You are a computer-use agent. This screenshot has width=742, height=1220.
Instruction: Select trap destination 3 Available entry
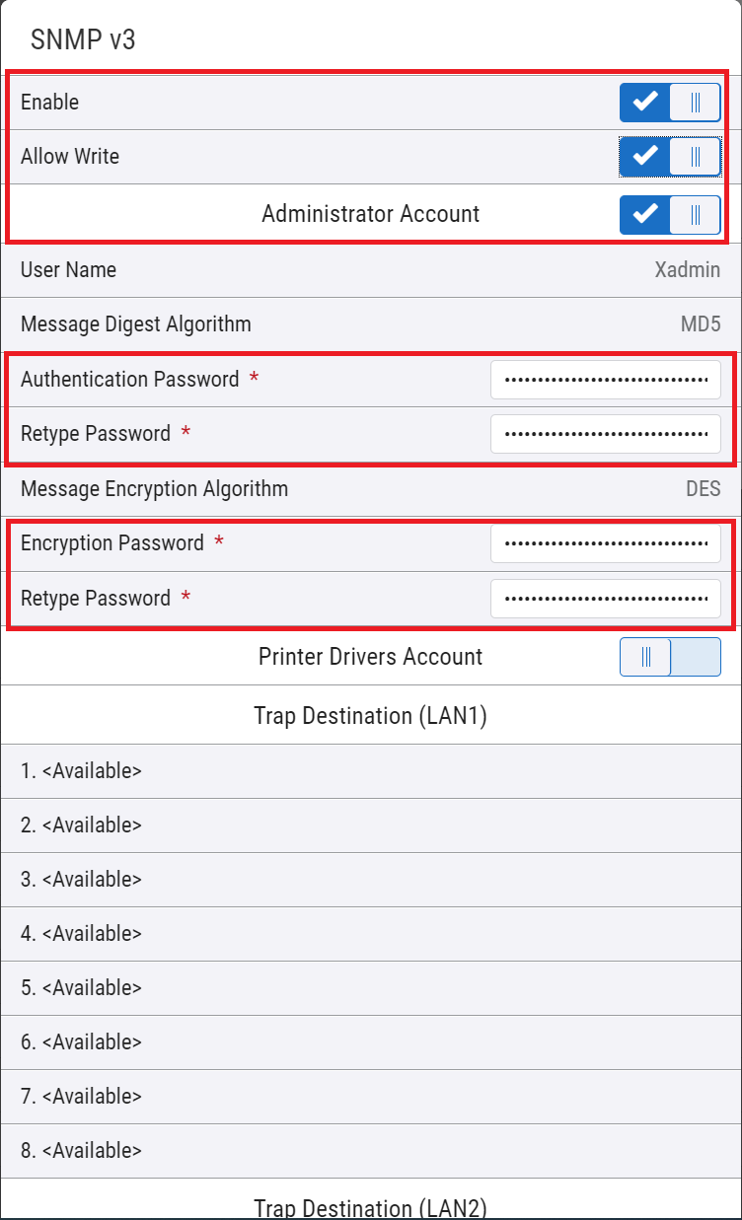(x=370, y=880)
